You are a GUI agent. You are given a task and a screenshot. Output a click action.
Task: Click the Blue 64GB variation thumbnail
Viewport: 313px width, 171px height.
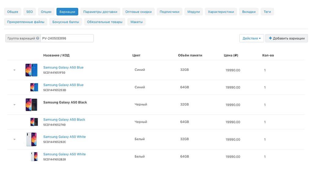click(34, 87)
